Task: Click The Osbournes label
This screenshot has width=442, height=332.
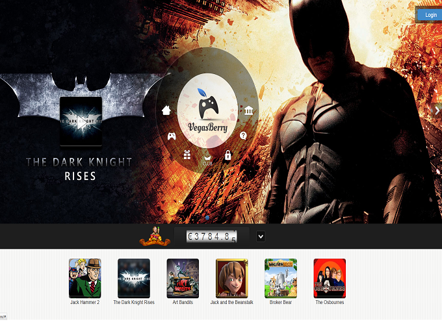Action: (330, 302)
